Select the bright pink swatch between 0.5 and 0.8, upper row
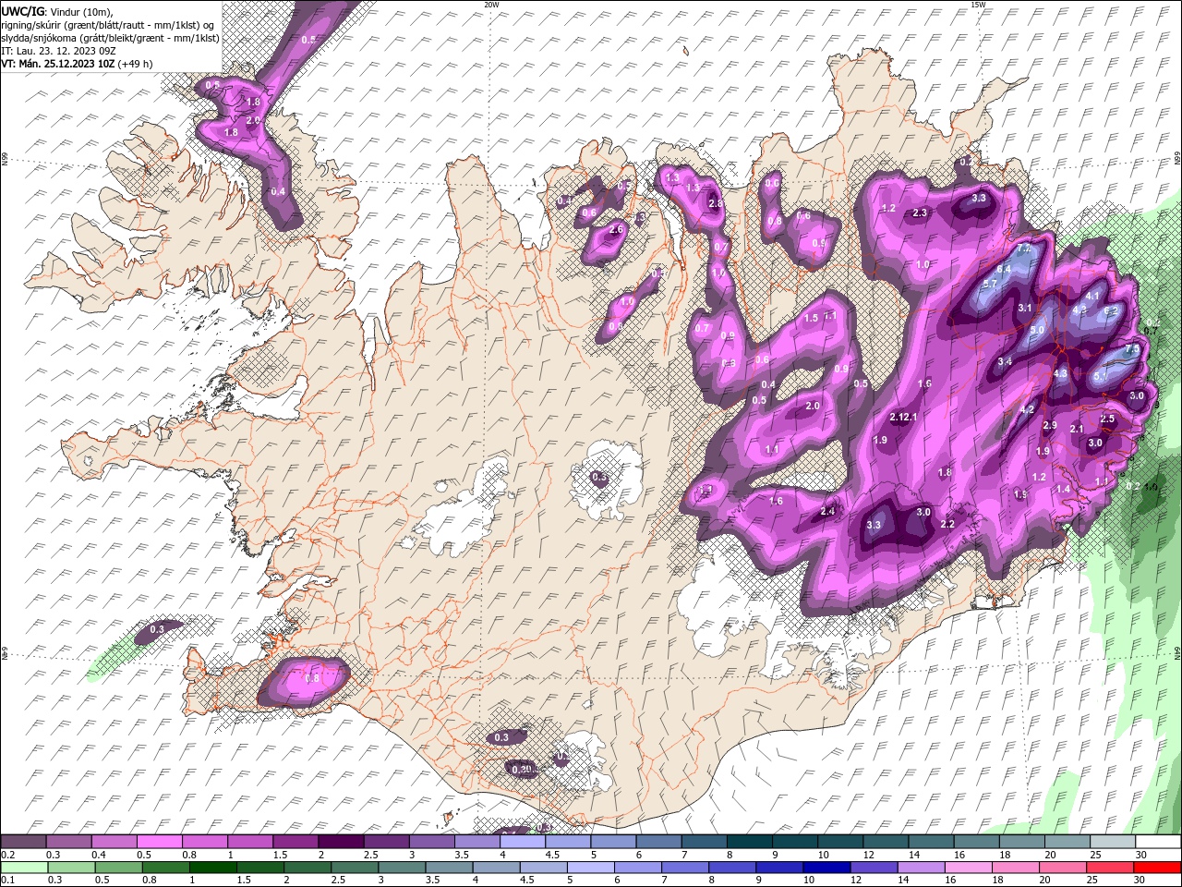 click(159, 842)
